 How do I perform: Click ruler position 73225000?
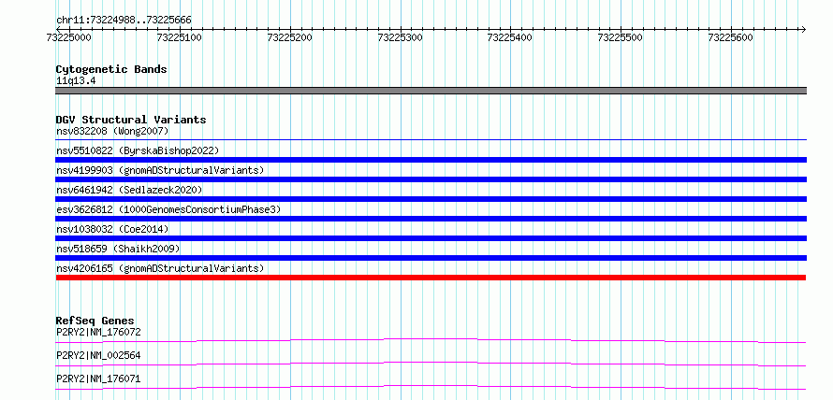(x=69, y=38)
